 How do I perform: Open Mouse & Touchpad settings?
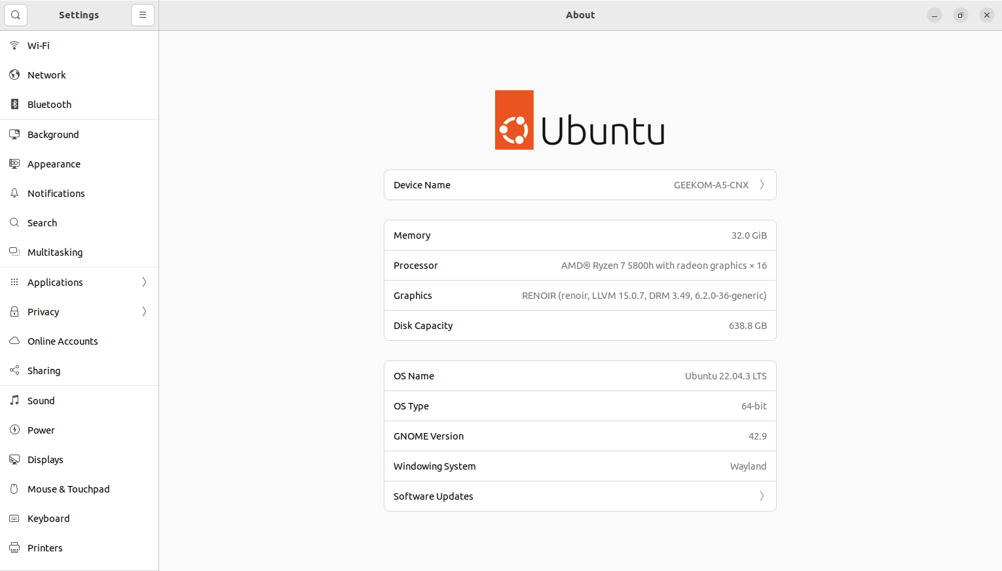pos(79,489)
